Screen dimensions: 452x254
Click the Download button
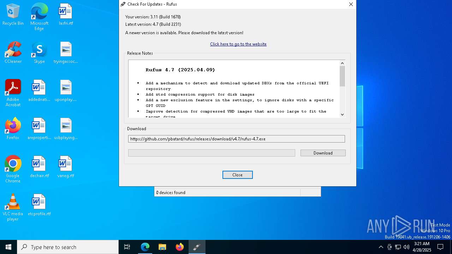323,153
